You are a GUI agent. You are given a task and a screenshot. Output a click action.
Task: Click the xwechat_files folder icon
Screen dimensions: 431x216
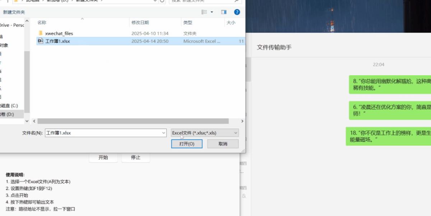click(41, 33)
